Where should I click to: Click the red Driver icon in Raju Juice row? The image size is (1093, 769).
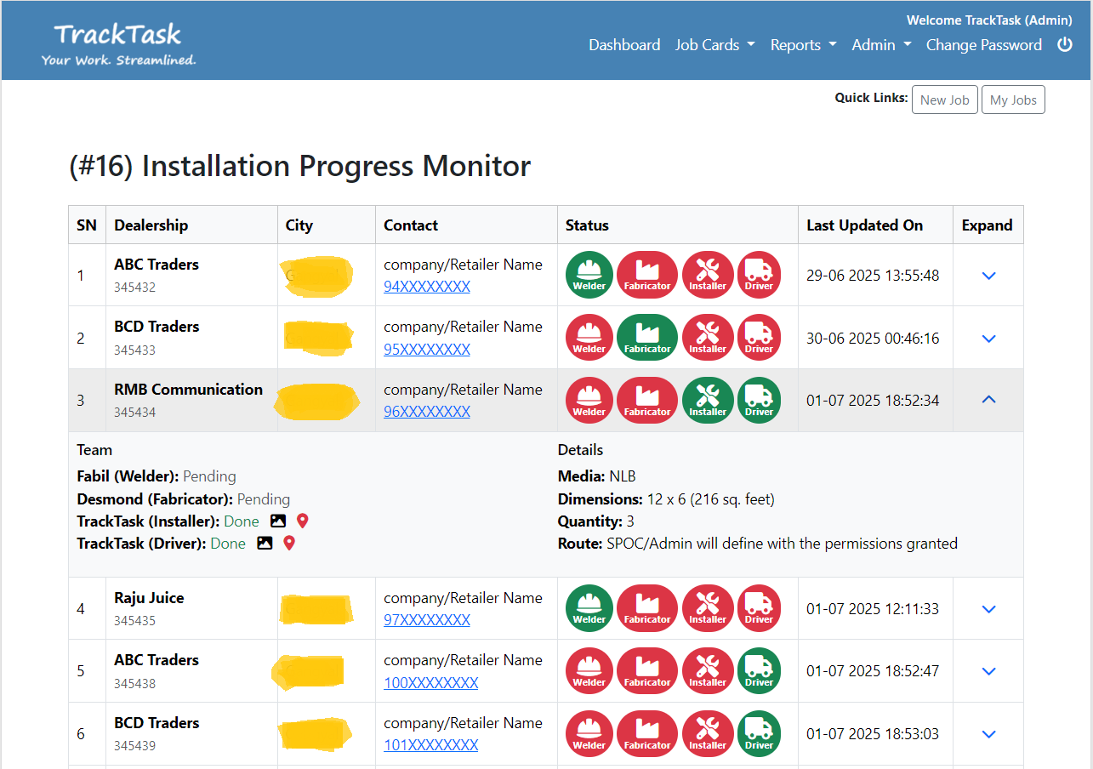759,608
